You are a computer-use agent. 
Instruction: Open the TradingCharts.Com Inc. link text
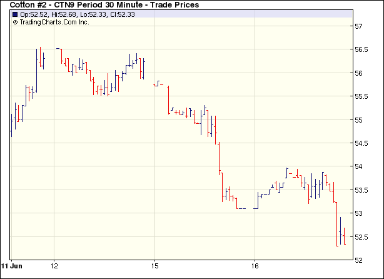click(54, 22)
